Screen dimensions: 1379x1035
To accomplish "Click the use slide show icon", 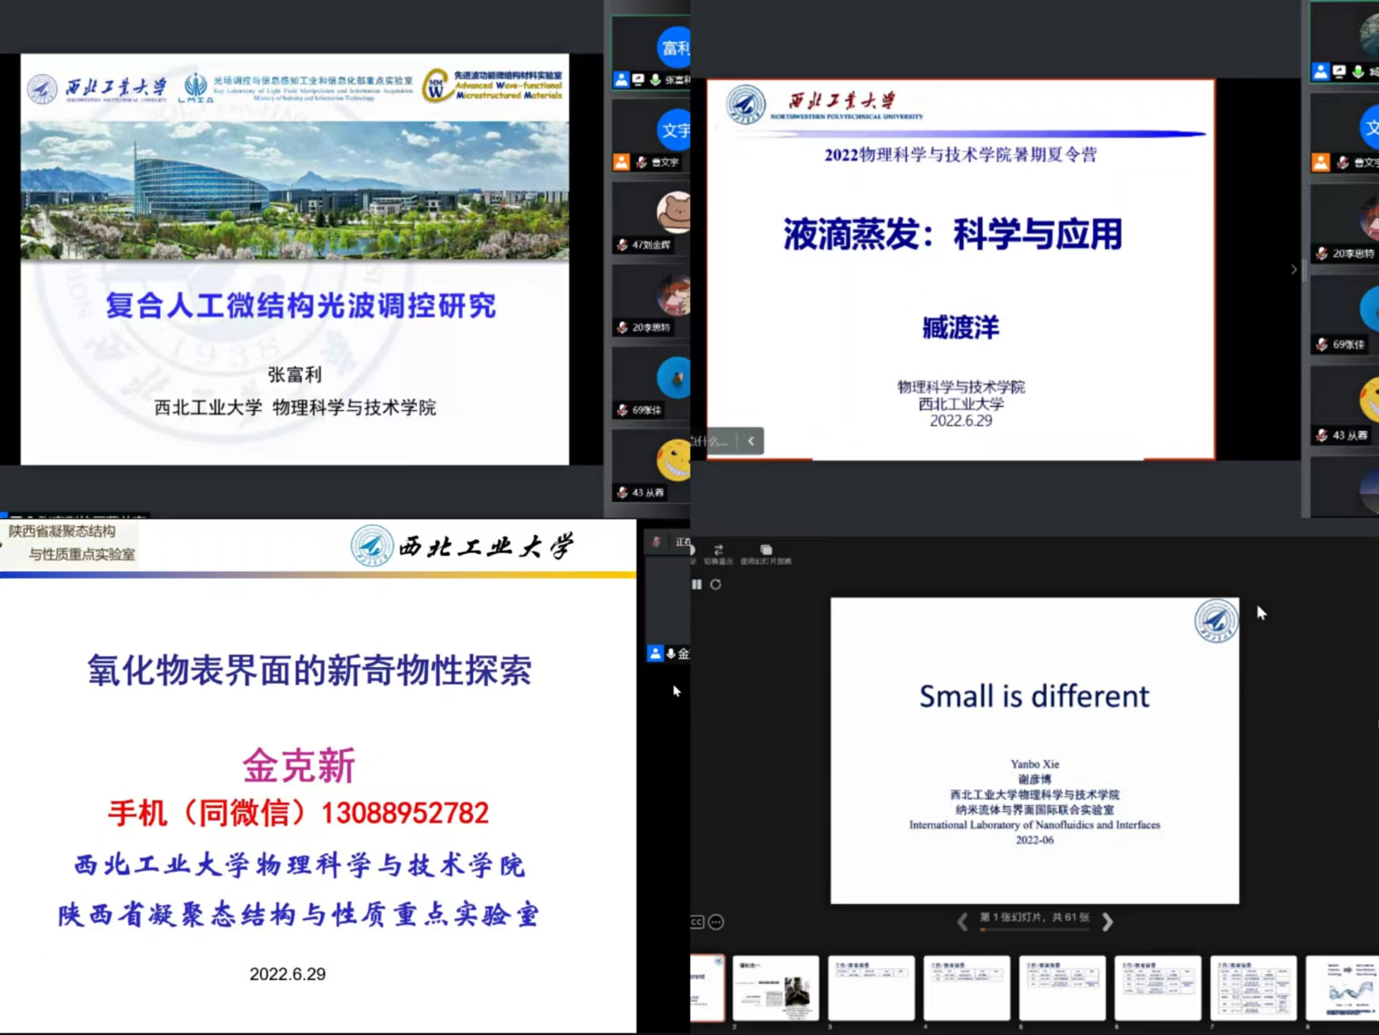I will coord(765,551).
